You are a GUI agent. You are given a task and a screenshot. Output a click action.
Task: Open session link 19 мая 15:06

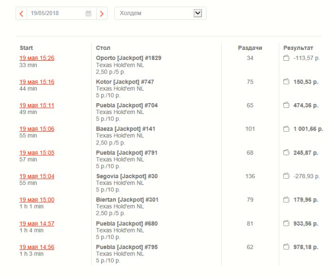point(37,129)
